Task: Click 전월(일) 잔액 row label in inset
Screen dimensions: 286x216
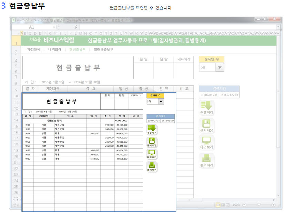Action: point(55,120)
